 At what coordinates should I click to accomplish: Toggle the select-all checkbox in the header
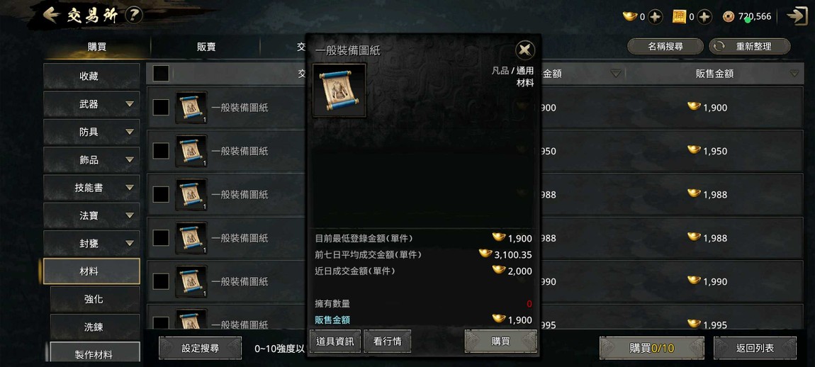pos(161,74)
